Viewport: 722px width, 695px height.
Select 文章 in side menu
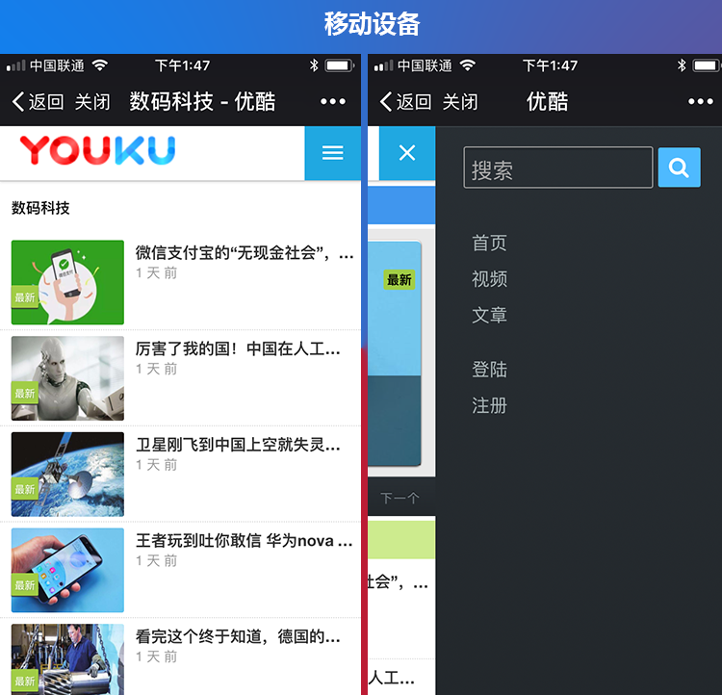tap(489, 315)
